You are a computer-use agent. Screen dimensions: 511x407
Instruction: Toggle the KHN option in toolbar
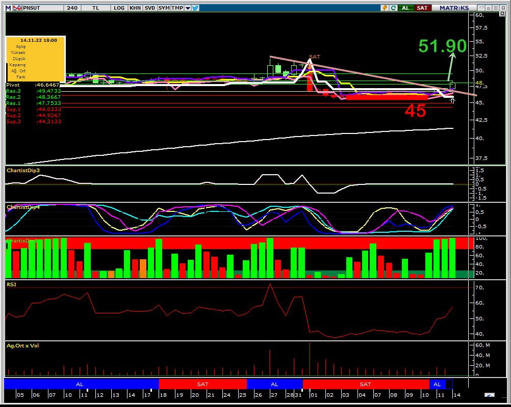pos(135,8)
